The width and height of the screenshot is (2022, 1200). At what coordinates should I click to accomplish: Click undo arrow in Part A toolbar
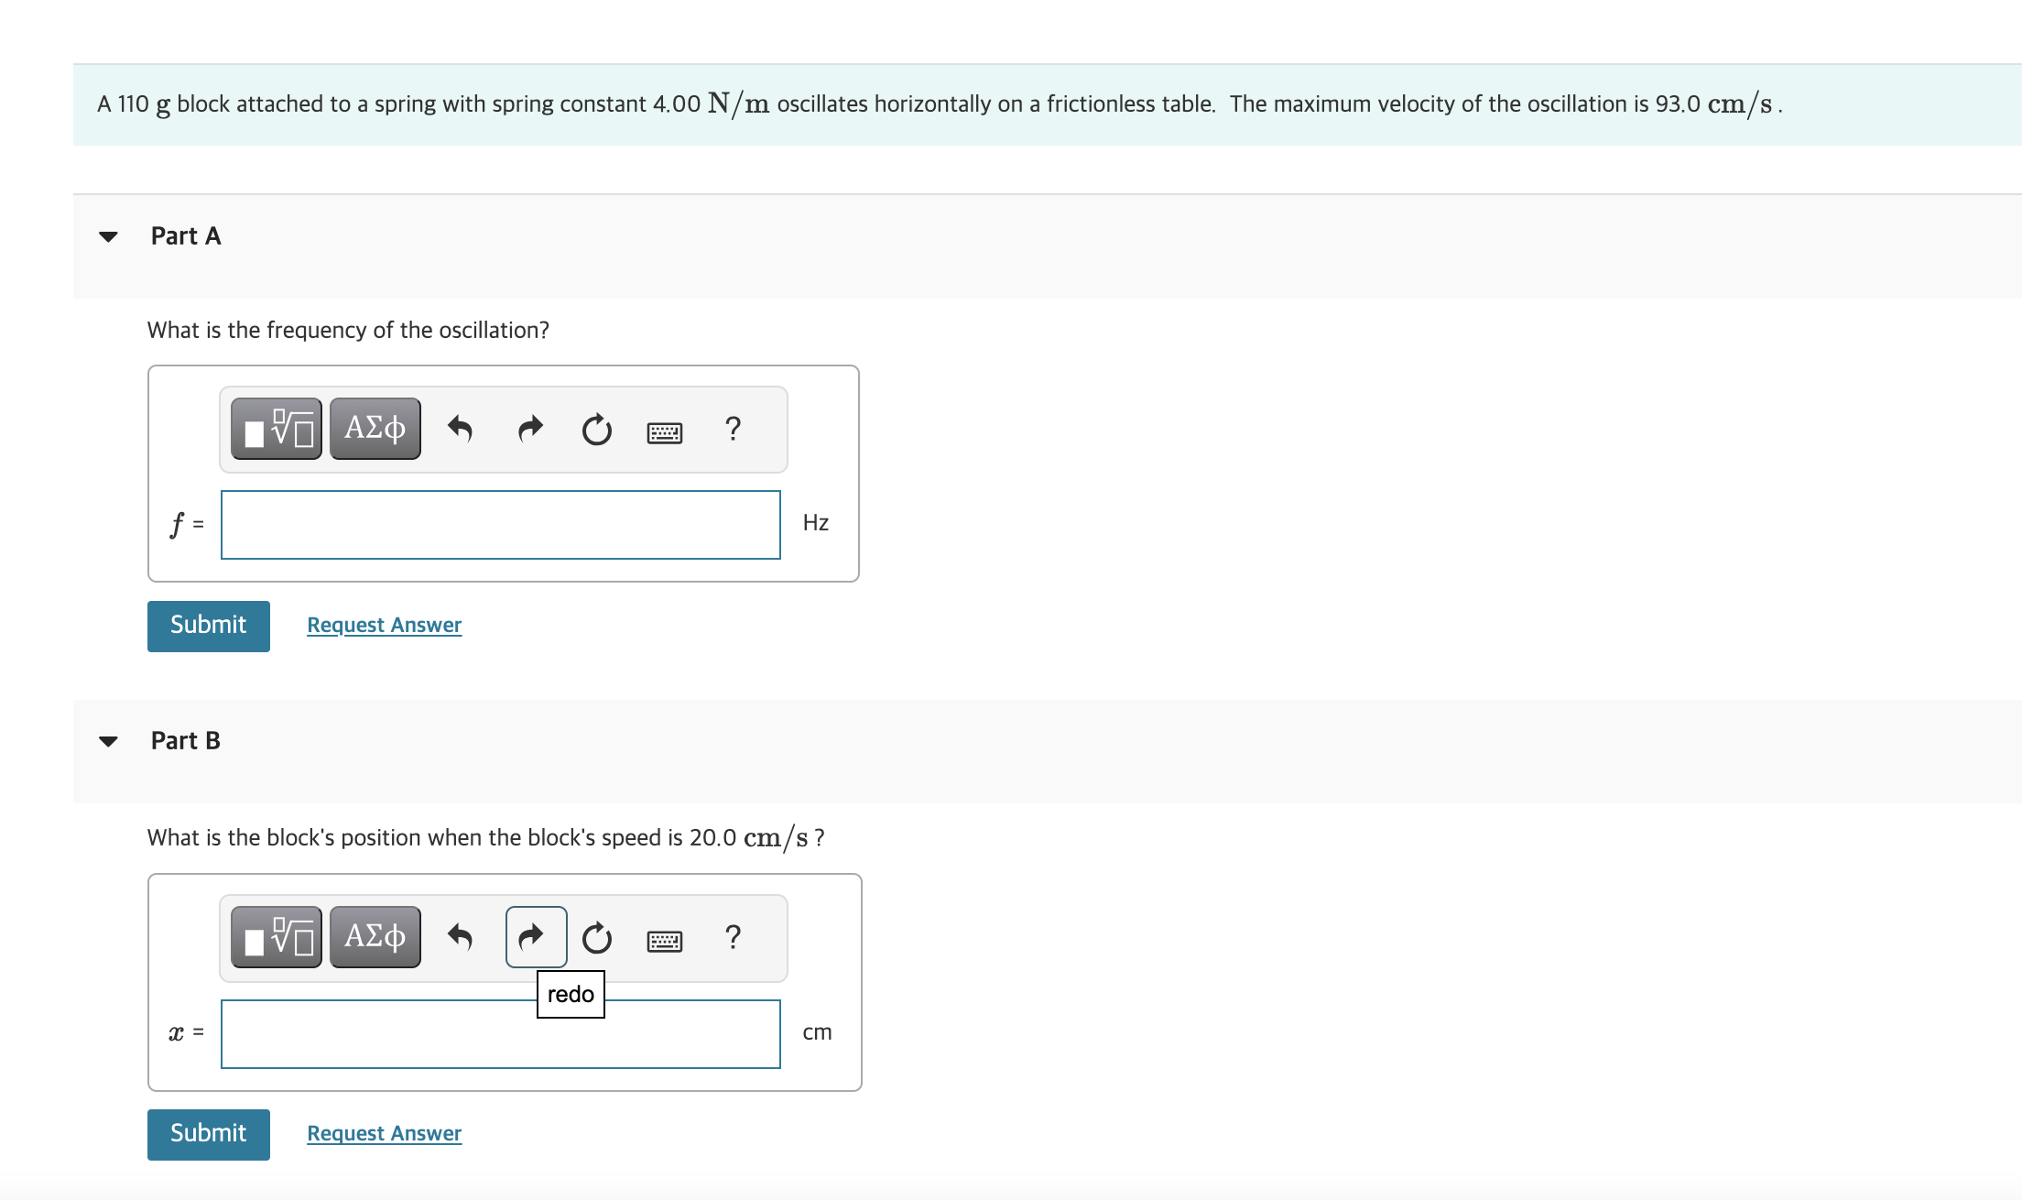460,429
